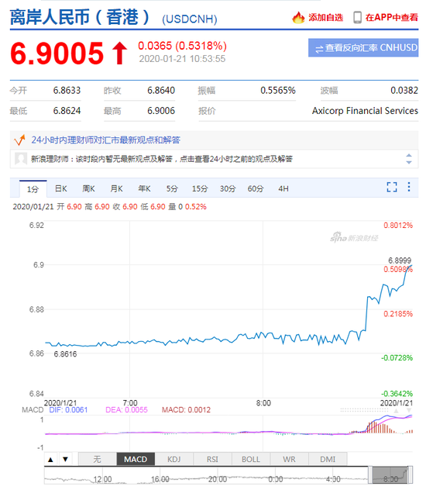
Task: Click the phone icon for 在APP中查看
Action: [x=357, y=17]
